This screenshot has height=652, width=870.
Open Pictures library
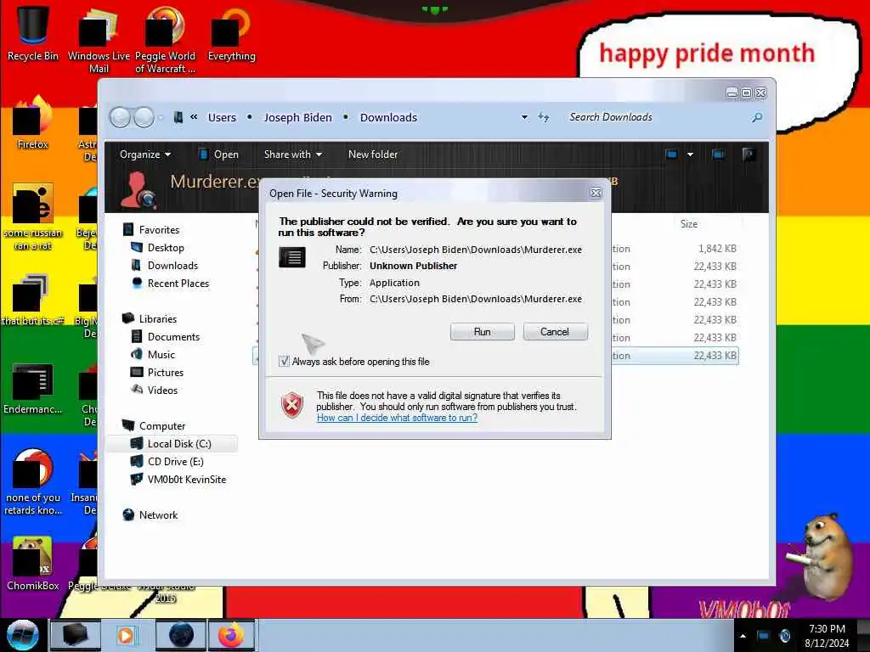point(166,373)
